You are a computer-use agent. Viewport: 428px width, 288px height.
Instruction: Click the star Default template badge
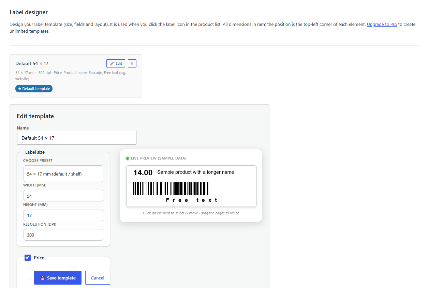(34, 89)
